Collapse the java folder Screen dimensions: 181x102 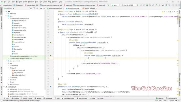coord(6,16)
